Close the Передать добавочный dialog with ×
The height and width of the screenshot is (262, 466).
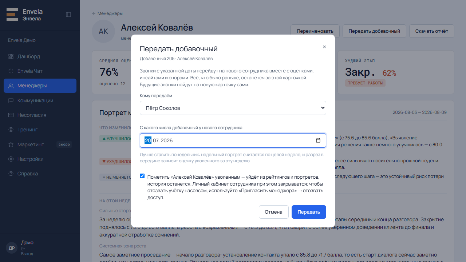pos(324,47)
